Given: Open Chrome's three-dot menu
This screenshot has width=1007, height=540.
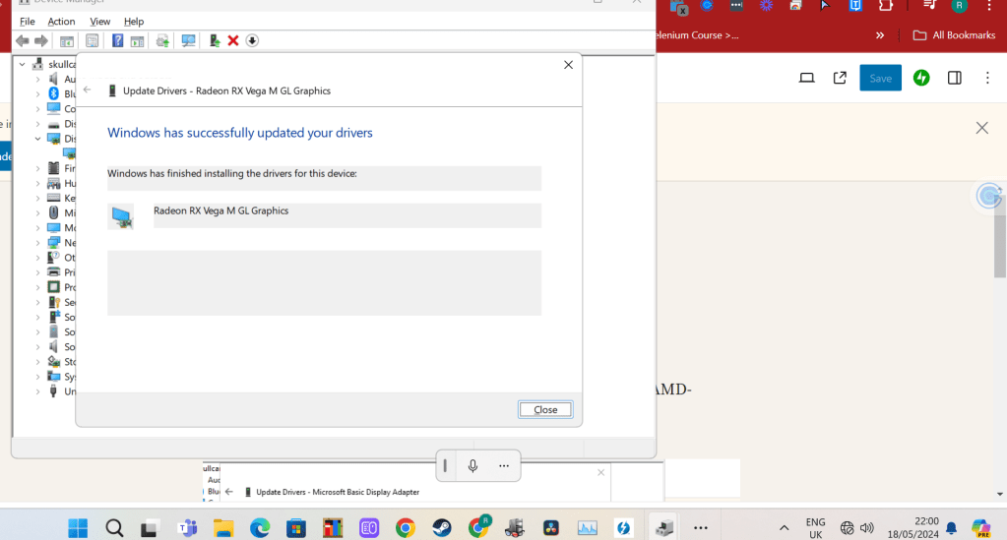Looking at the screenshot, I should coord(989,6).
